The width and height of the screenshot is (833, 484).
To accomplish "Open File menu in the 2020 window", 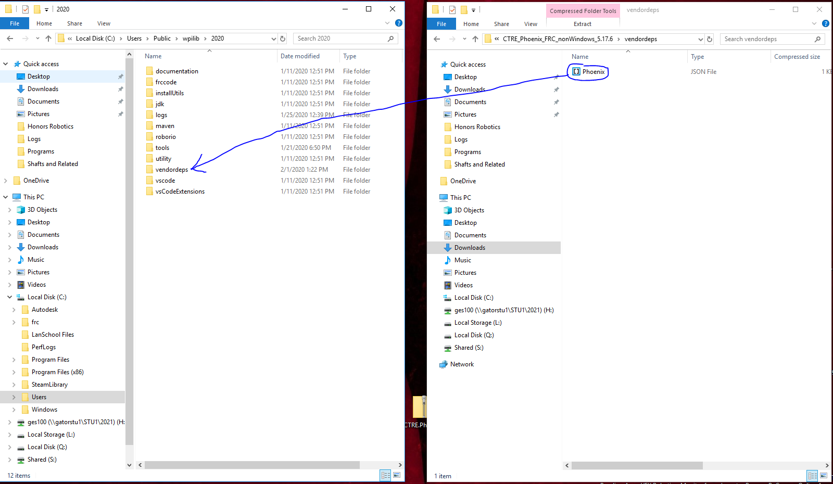I will (x=15, y=23).
